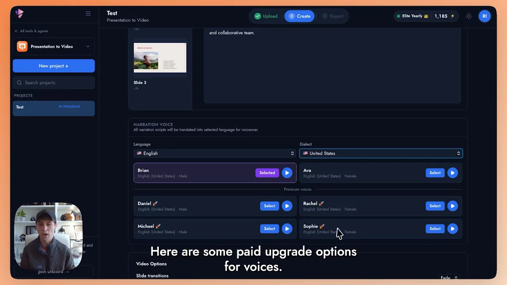Toggle light/dark theme sun icon
The width and height of the screenshot is (507, 285).
pos(469,16)
